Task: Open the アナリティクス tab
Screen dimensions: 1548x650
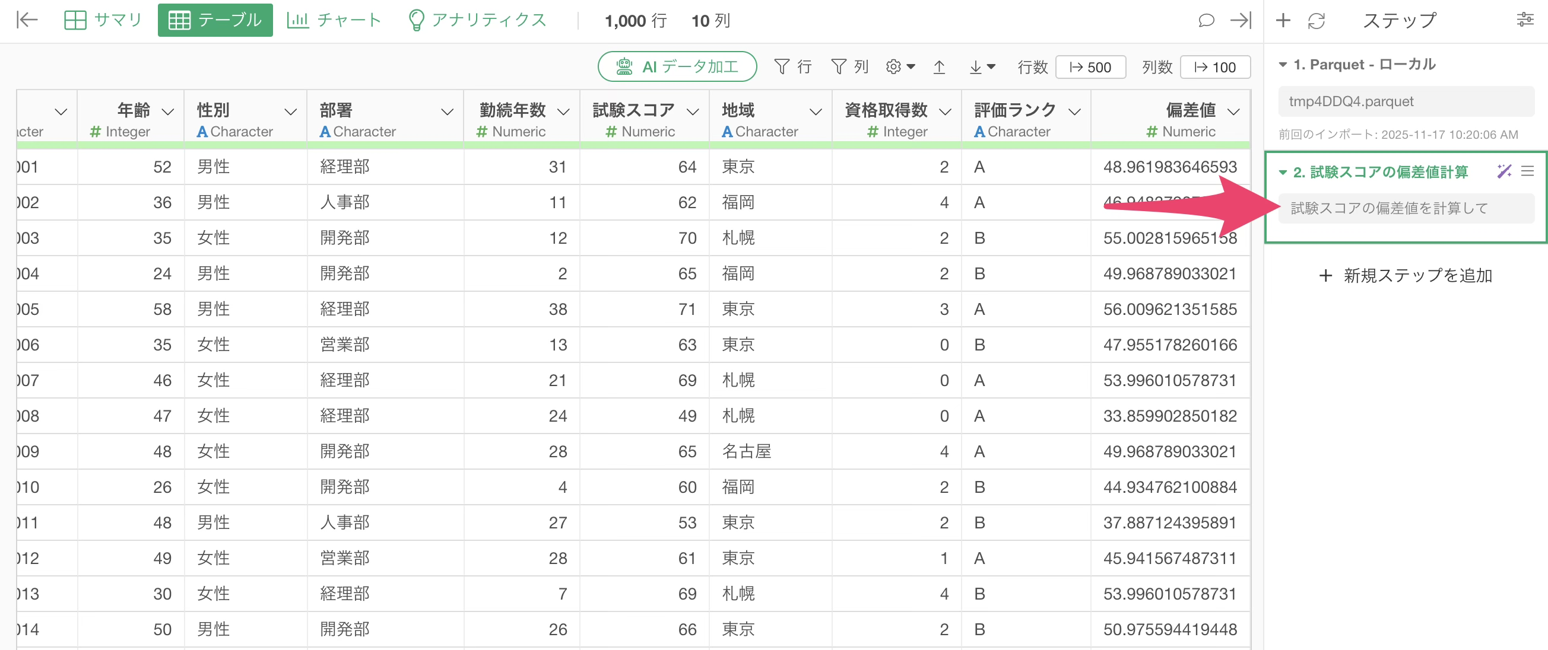Action: 477,20
